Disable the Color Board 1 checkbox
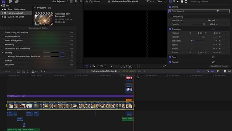The height and width of the screenshot is (131, 232). (x=170, y=11)
